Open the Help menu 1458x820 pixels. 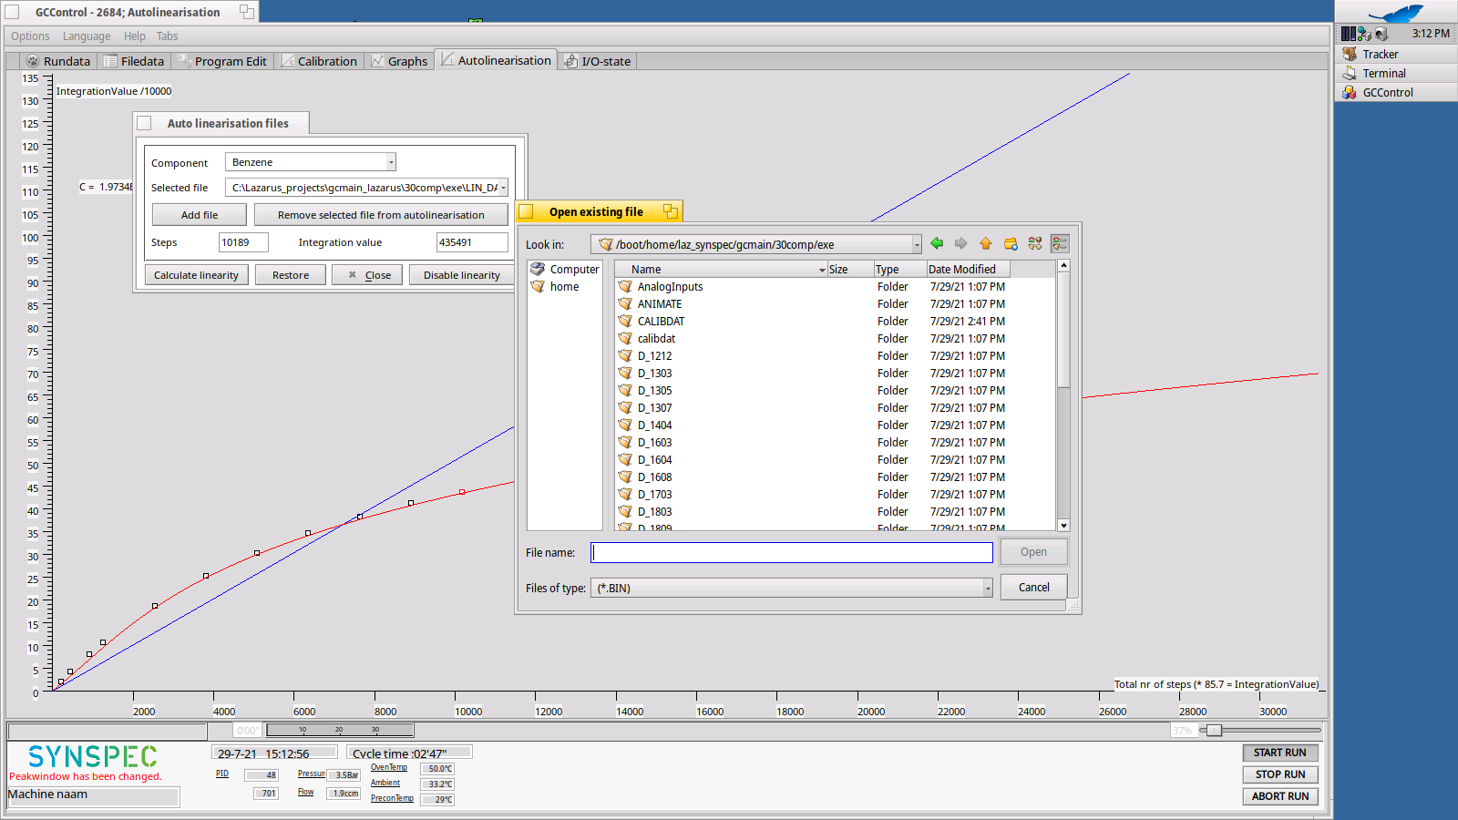click(135, 36)
